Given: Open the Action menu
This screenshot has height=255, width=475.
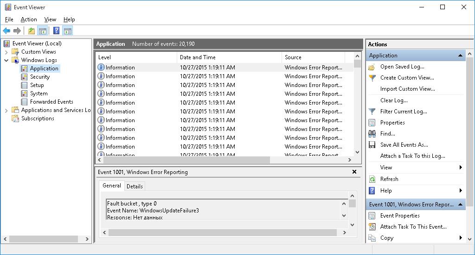Looking at the screenshot, I should pyautogui.click(x=28, y=19).
